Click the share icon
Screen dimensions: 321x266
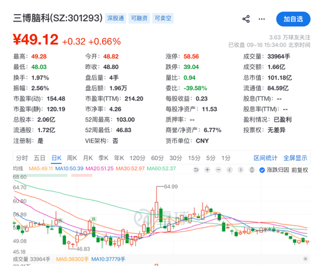[x=246, y=19]
